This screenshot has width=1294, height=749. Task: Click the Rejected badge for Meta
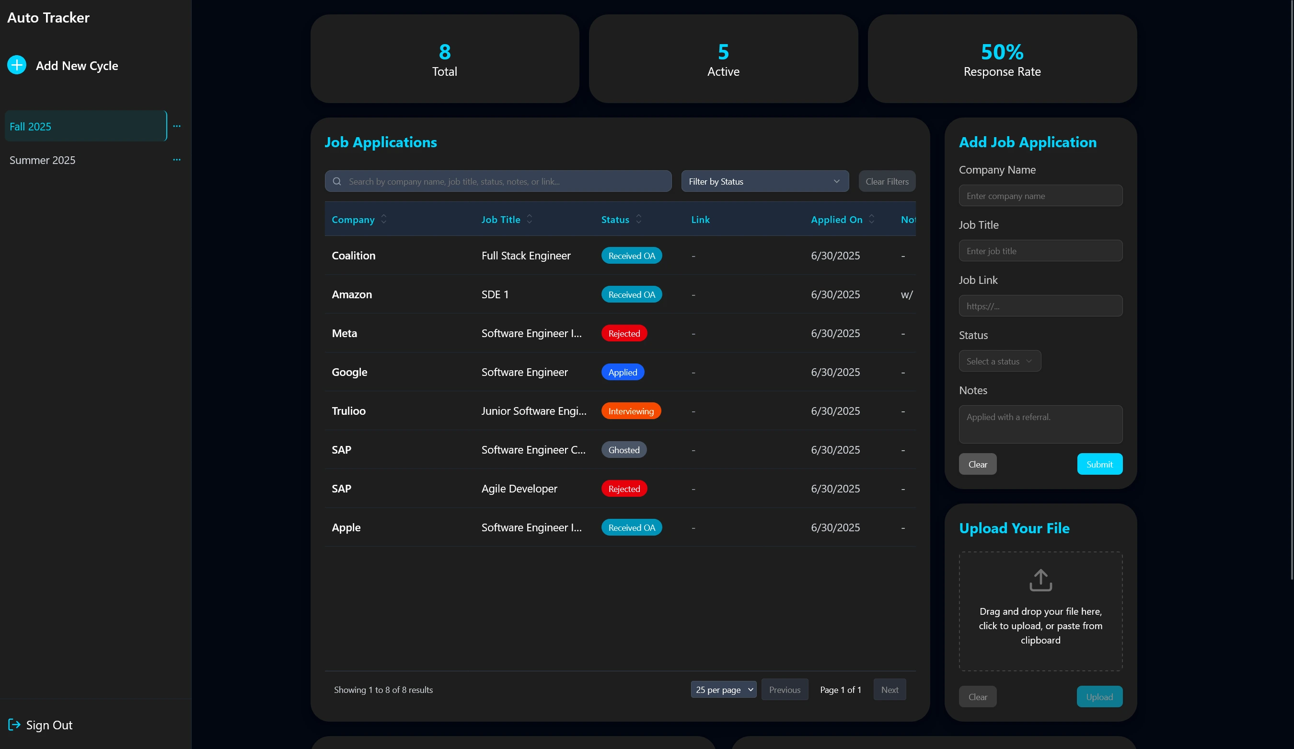coord(624,333)
